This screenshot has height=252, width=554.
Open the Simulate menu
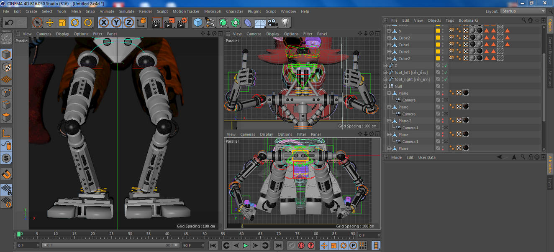127,11
